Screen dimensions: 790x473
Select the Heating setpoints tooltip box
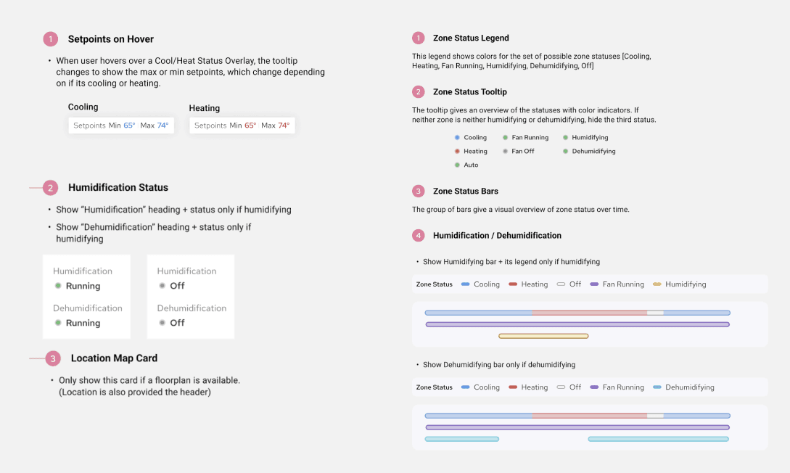click(x=242, y=126)
